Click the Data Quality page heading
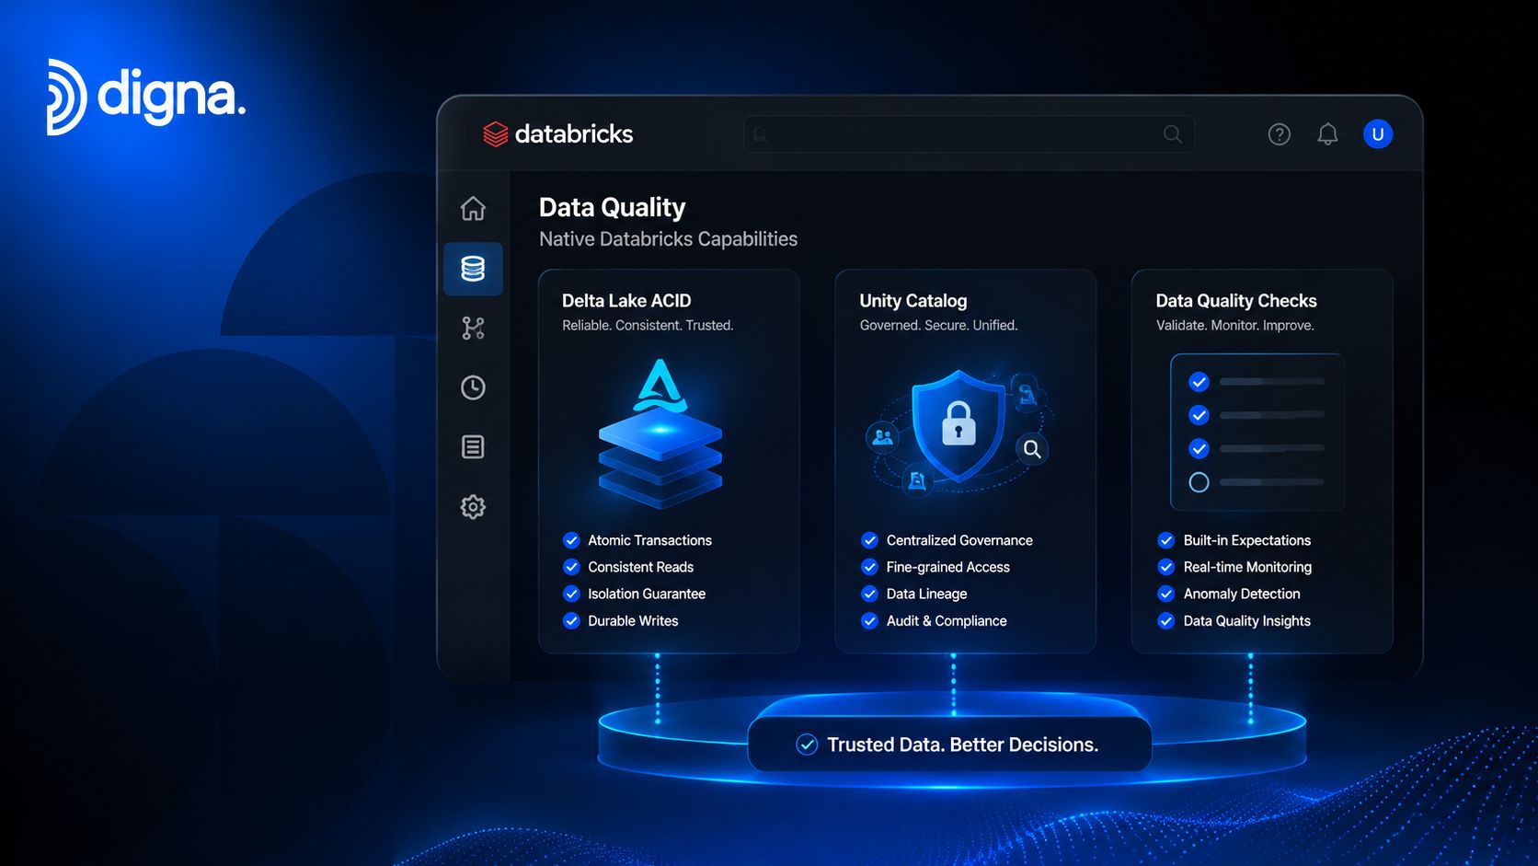Screen dimensions: 1538x866 613,208
